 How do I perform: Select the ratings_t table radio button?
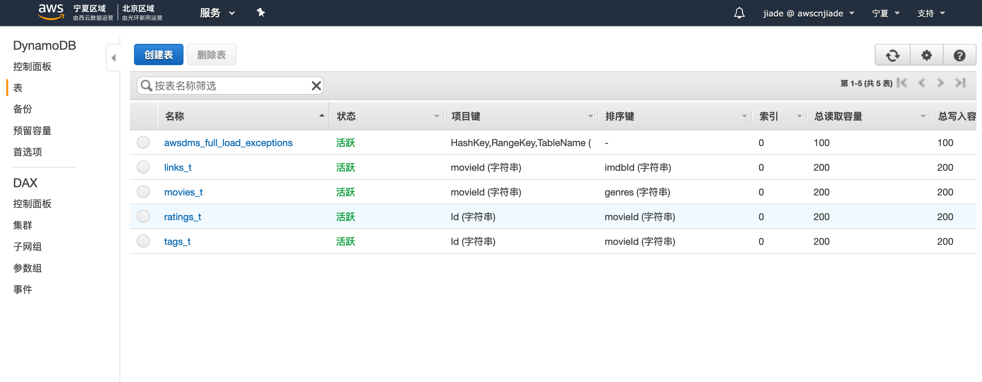(x=143, y=217)
